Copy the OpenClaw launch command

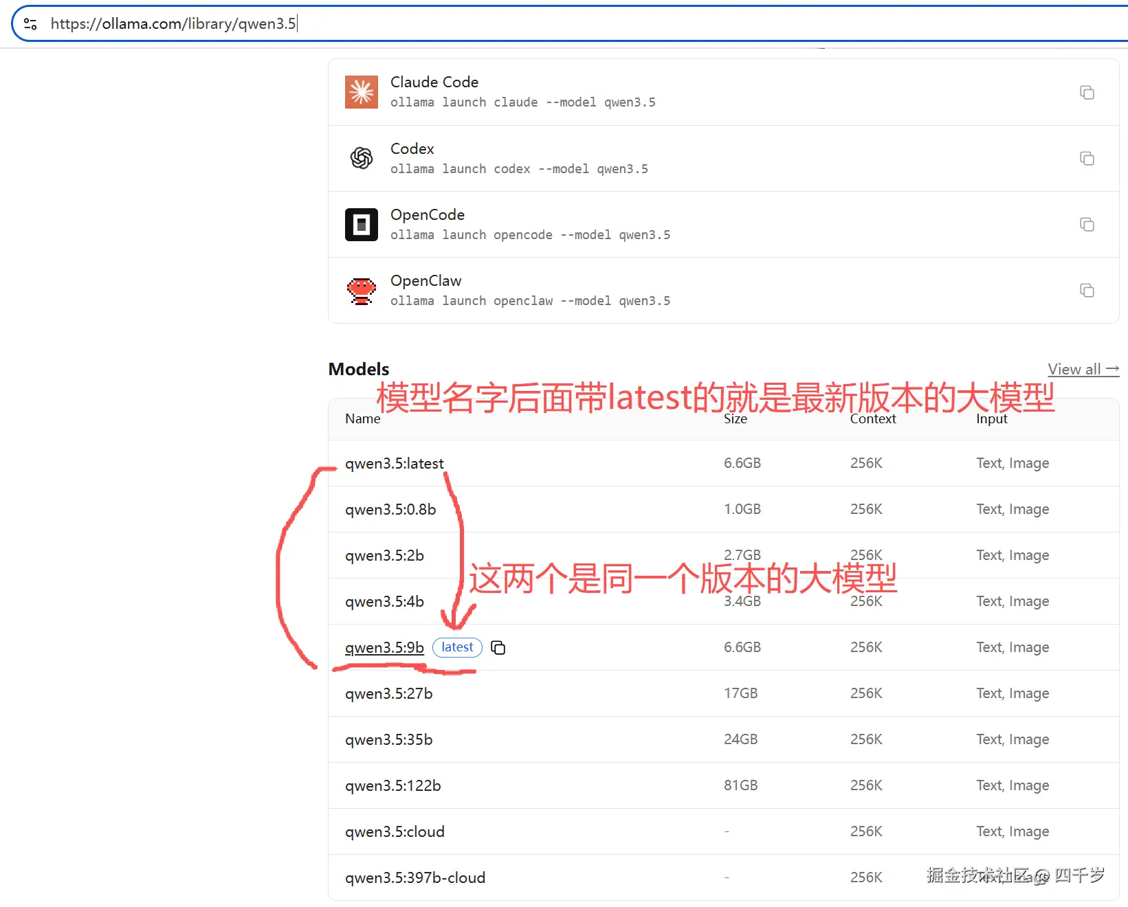coord(1087,290)
